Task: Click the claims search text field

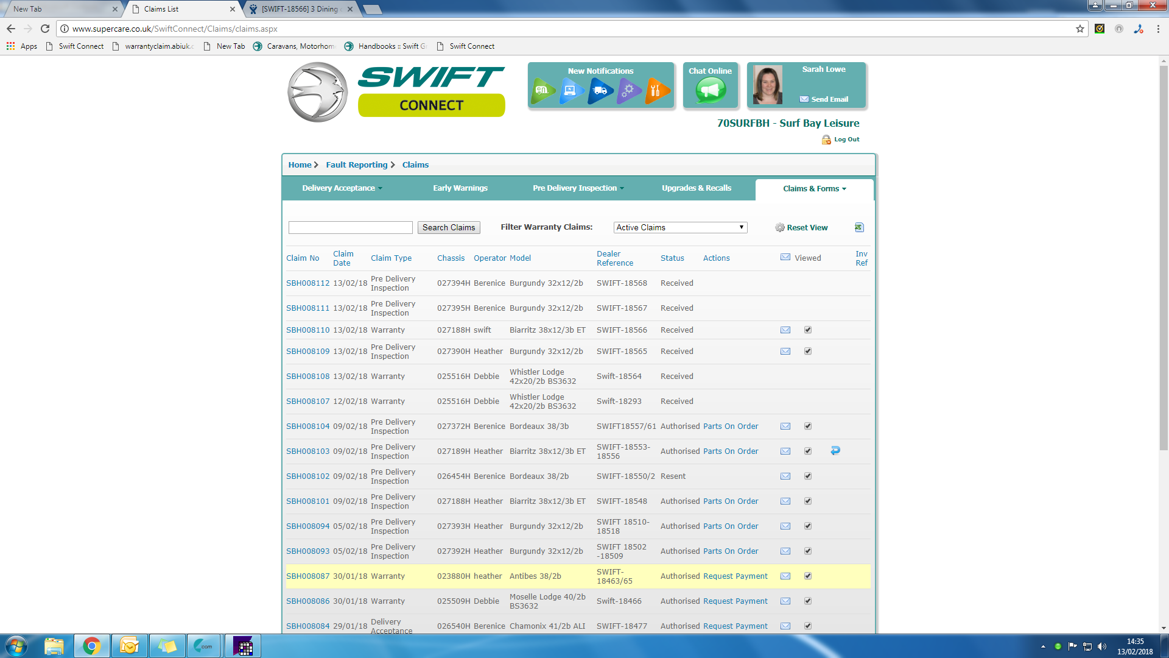Action: click(x=351, y=227)
